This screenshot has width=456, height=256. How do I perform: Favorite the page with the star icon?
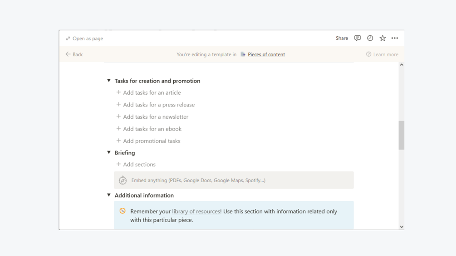(382, 39)
